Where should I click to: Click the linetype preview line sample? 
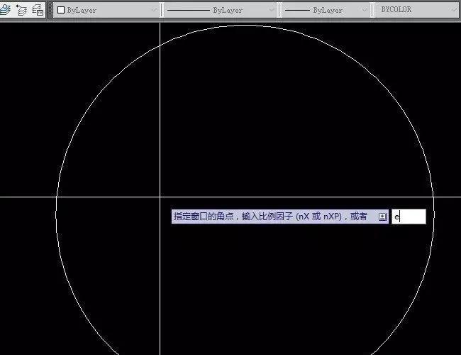[x=188, y=11]
